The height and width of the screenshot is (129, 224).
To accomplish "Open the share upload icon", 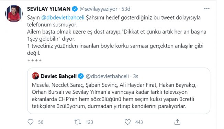I will 177,122.
